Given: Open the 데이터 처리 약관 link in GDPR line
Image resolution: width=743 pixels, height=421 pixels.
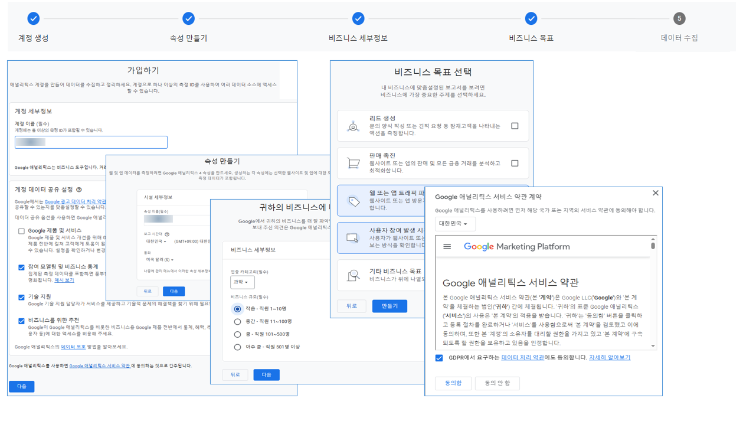Looking at the screenshot, I should [523, 358].
